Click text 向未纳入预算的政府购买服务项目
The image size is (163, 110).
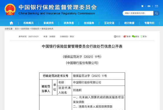(x=101, y=97)
